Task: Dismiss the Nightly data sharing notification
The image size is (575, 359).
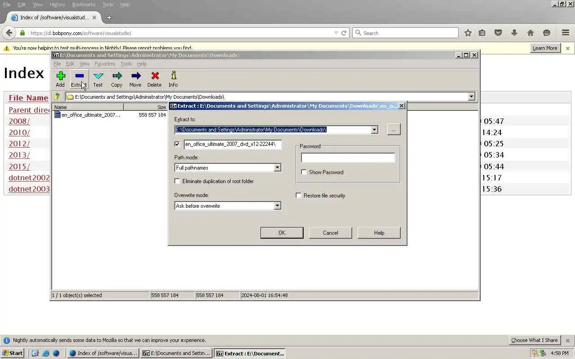Action: coord(567,340)
